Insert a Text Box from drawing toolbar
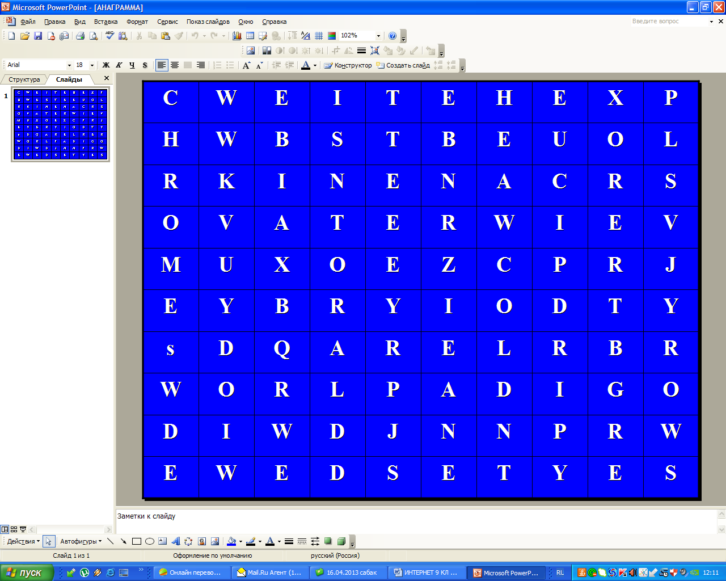726x581 pixels. [x=163, y=541]
